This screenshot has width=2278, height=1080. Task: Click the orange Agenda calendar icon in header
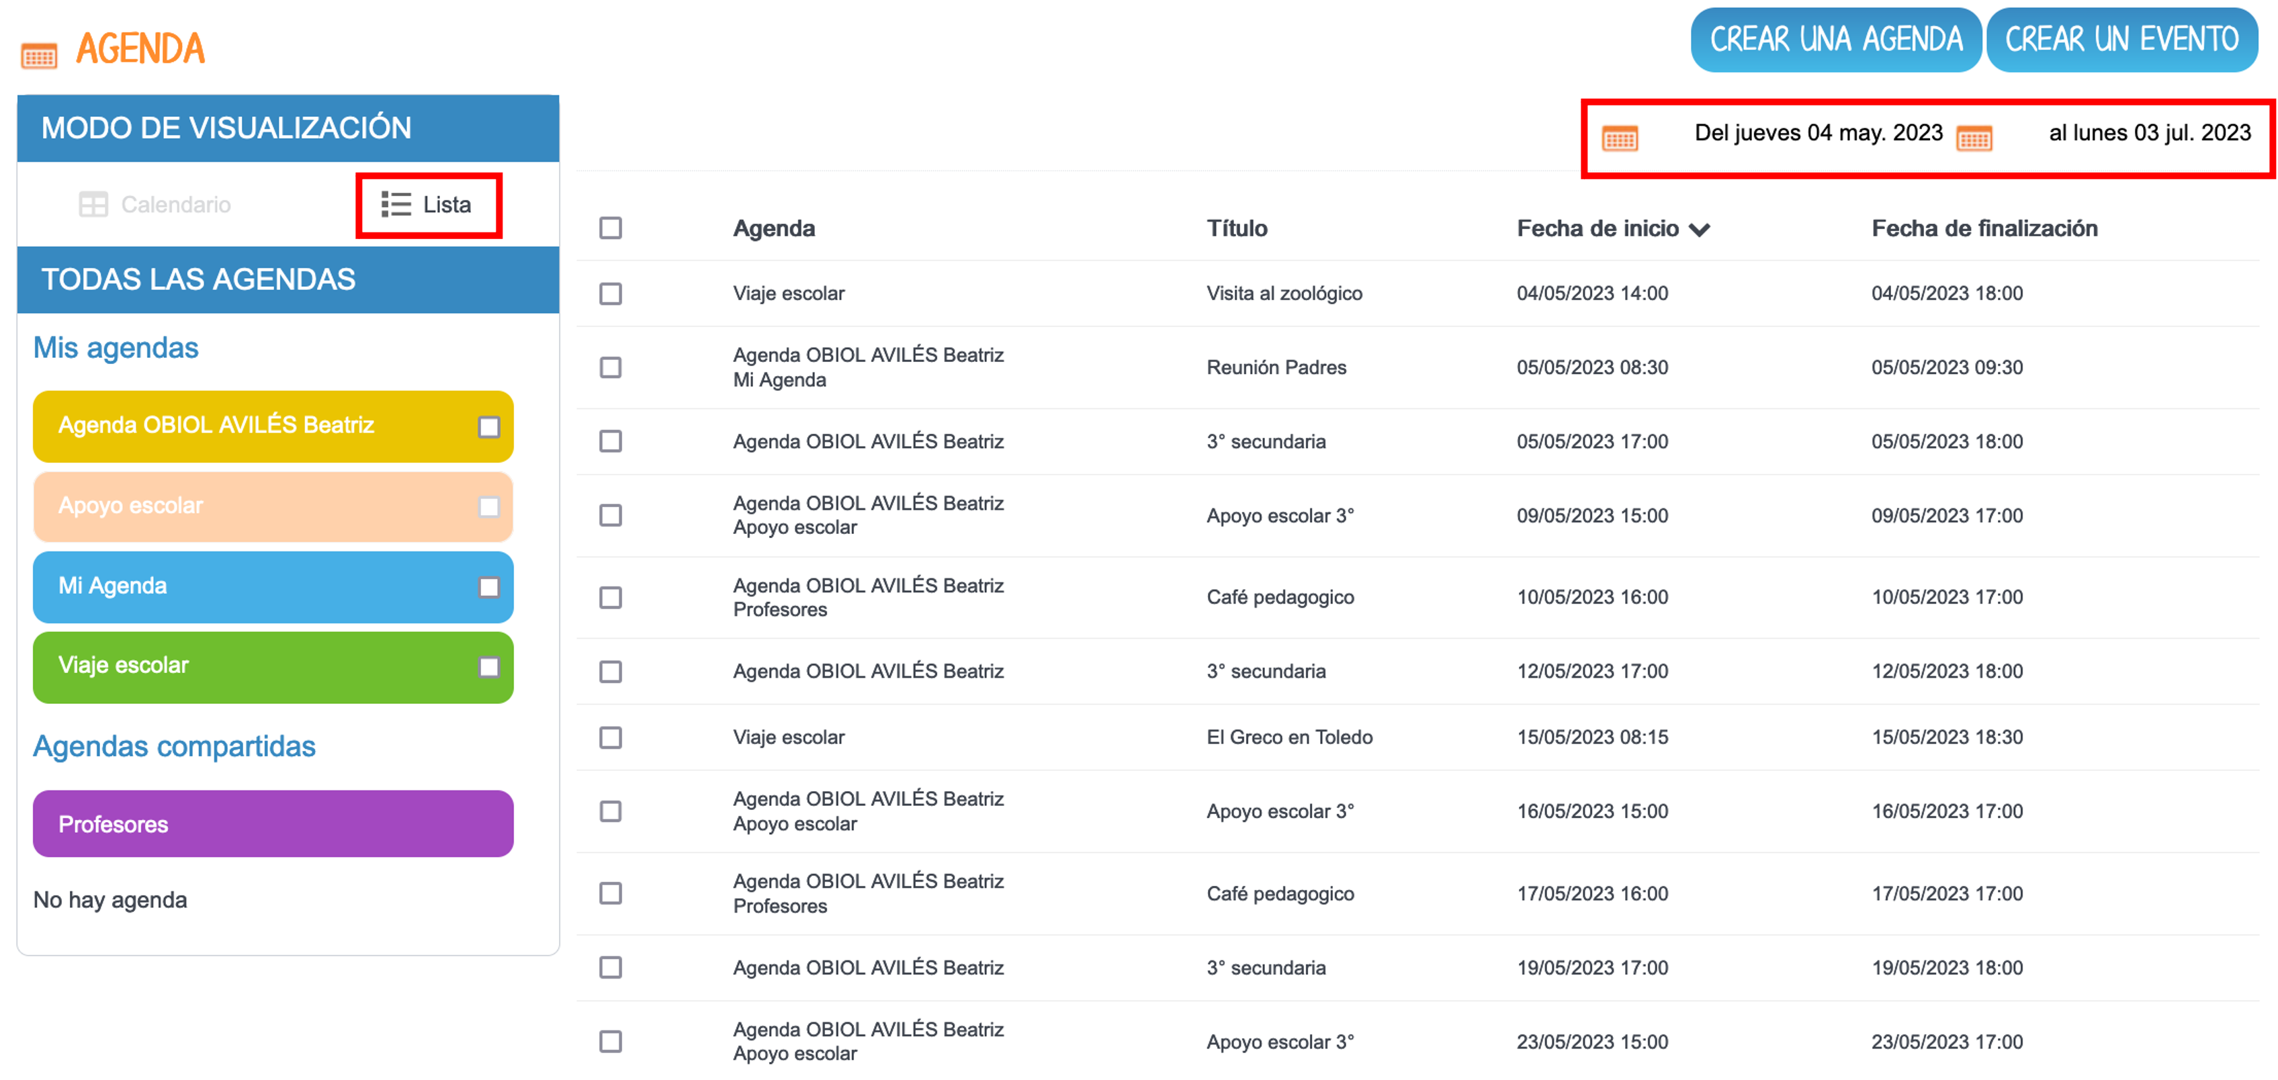click(39, 56)
